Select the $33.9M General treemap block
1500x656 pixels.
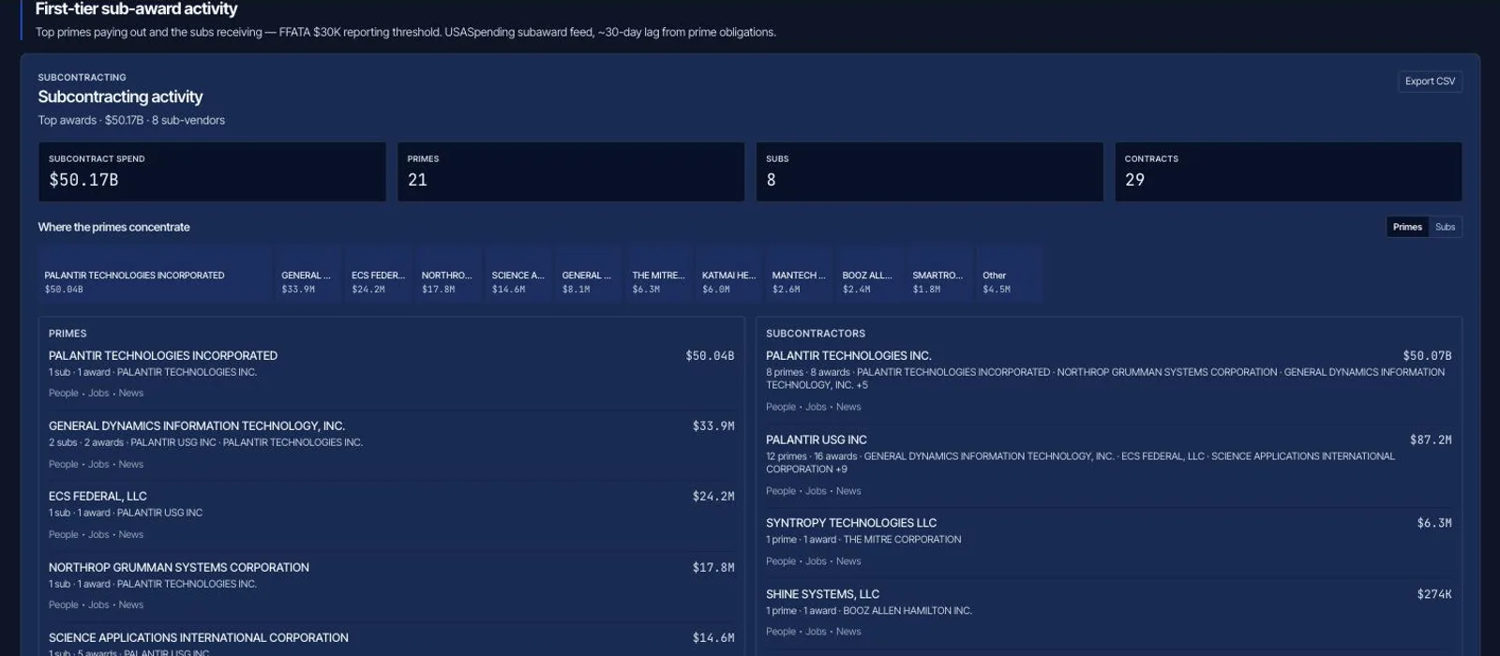pos(307,274)
